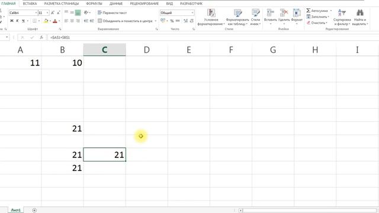379x213 pixels.
Task: Select column header G
Action: pos(273,50)
